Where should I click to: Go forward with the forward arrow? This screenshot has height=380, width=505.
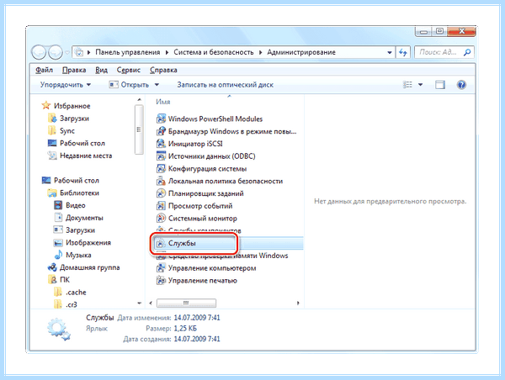56,52
